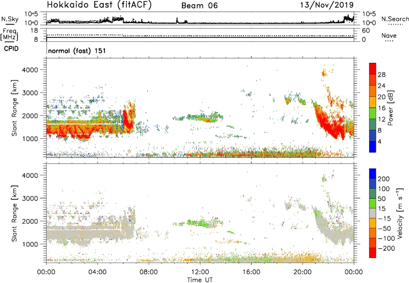The width and height of the screenshot is (409, 283).
Task: Click the 'Hokkaido East (fitACF)' title
Action: [x=99, y=5]
